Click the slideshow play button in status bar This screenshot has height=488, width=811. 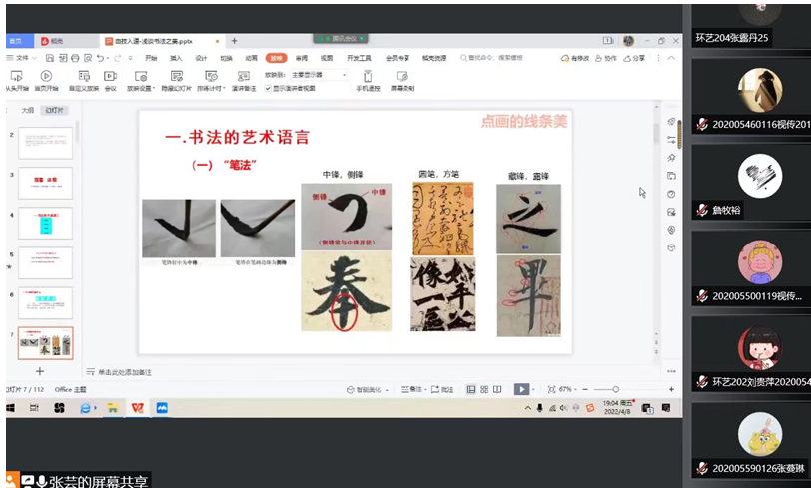click(x=521, y=390)
